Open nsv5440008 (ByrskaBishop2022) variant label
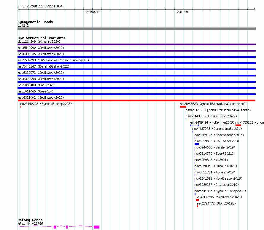Screen dimensions: 264x230 click(x=46, y=104)
